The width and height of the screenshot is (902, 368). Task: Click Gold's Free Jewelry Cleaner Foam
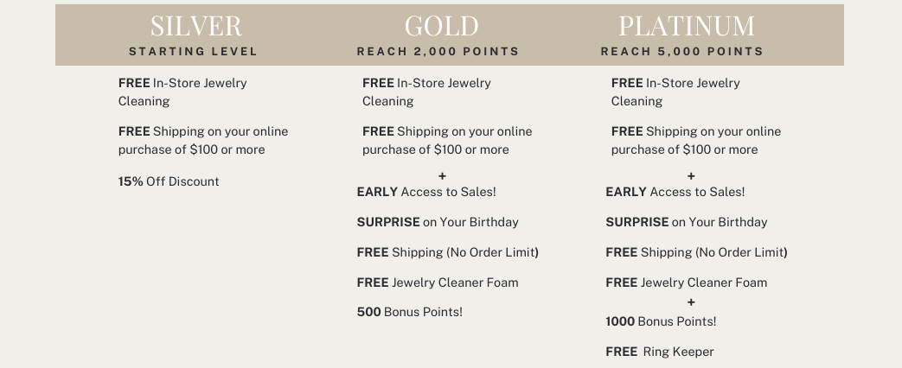click(438, 282)
